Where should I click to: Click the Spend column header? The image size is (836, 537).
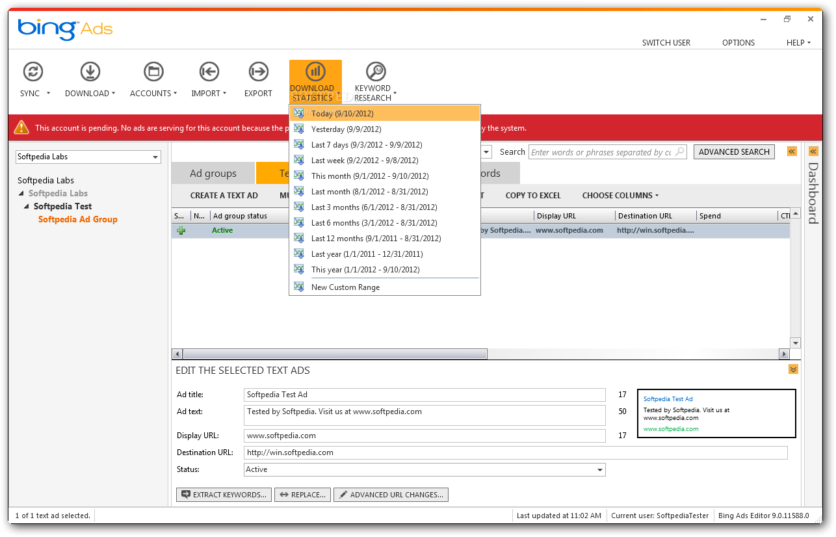pyautogui.click(x=736, y=215)
